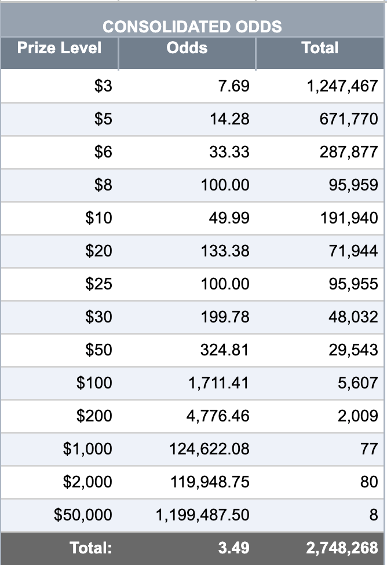
Task: Select the CONSOLIDATED ODDS title
Action: click(x=192, y=27)
